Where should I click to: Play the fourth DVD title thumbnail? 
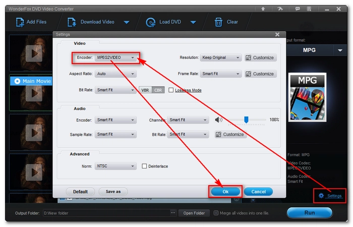(x=34, y=173)
